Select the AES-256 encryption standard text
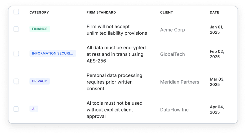 pos(116,54)
